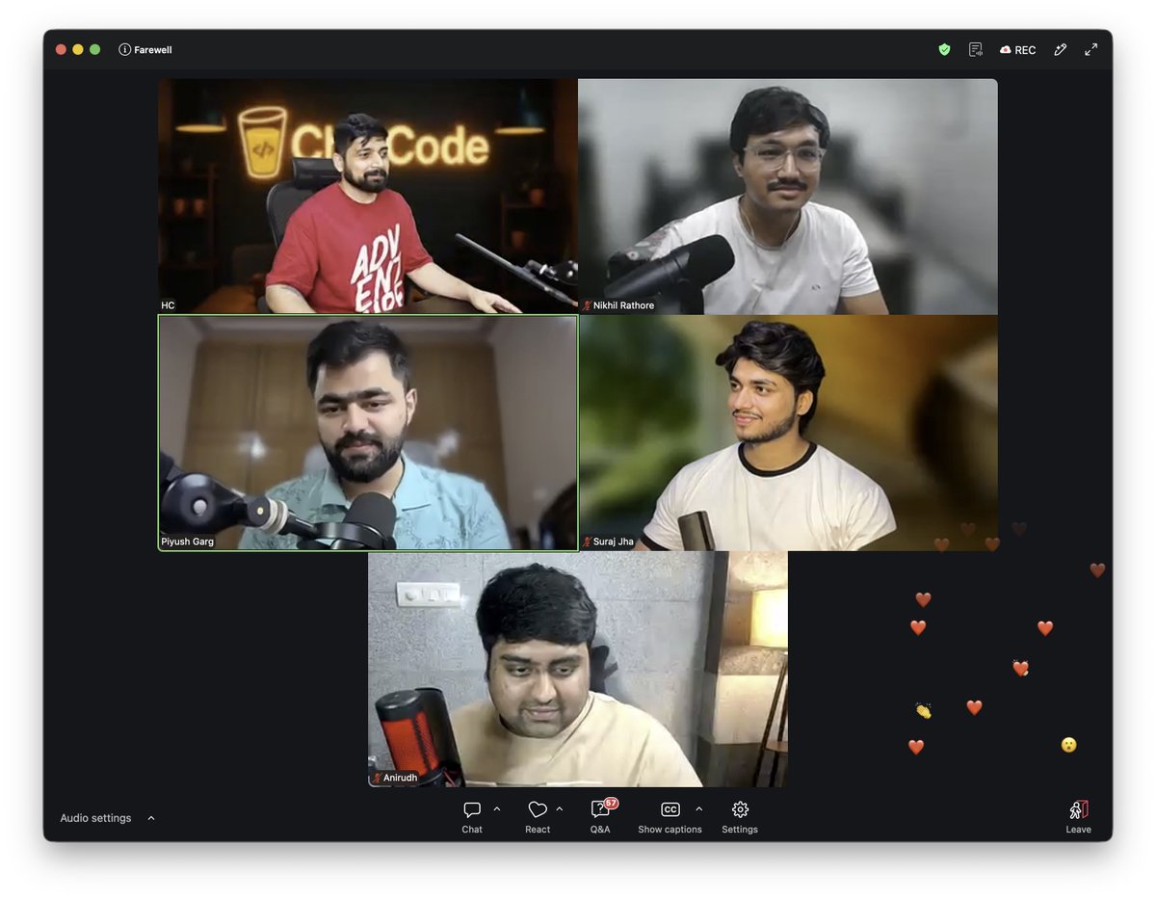Viewport: 1156px width, 899px height.
Task: Click the Piyush Garg name label
Action: point(188,542)
